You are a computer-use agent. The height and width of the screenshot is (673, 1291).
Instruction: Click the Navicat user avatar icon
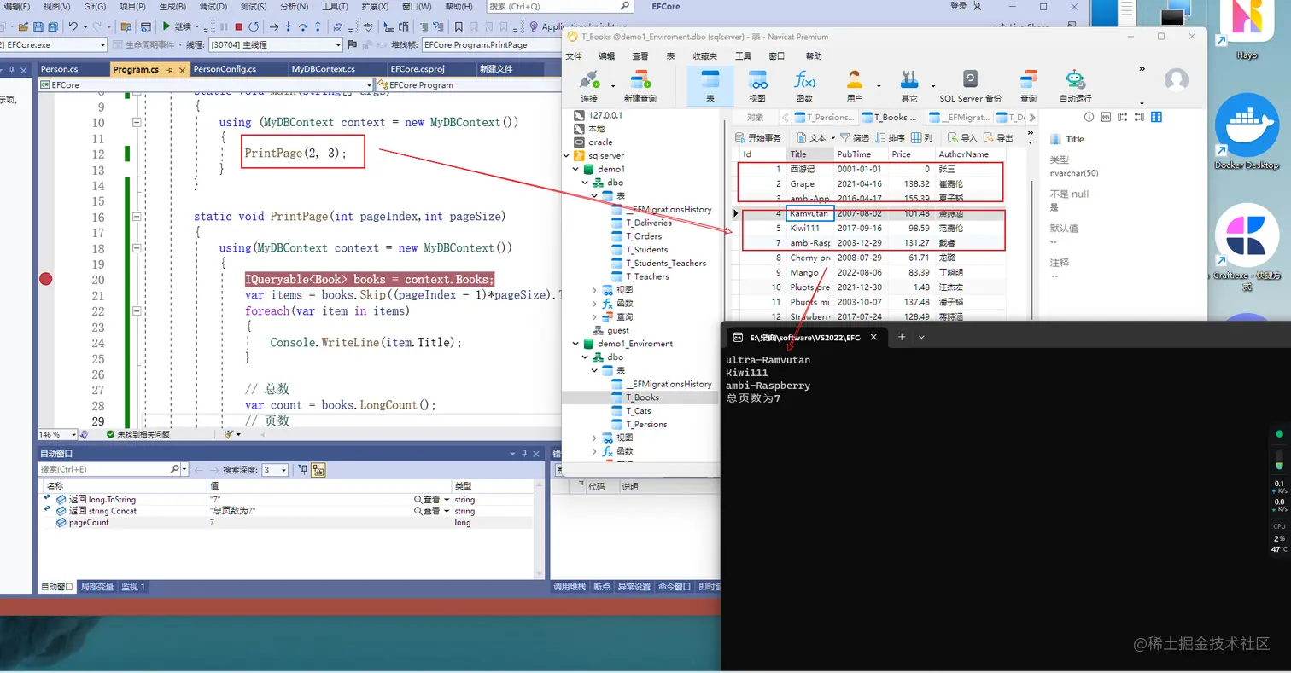[x=1177, y=79]
